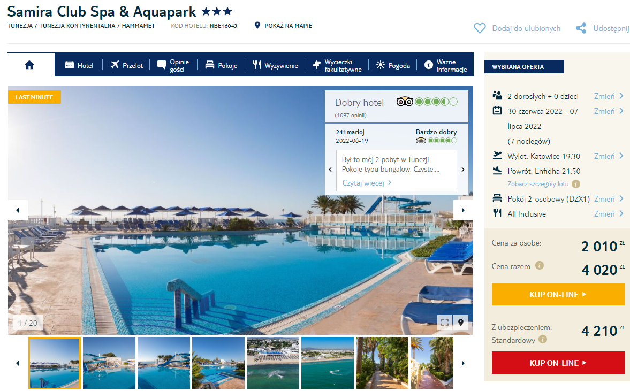Screen dimensions: 630x391
Task: Show previous review with left arrow
Action: (x=330, y=170)
